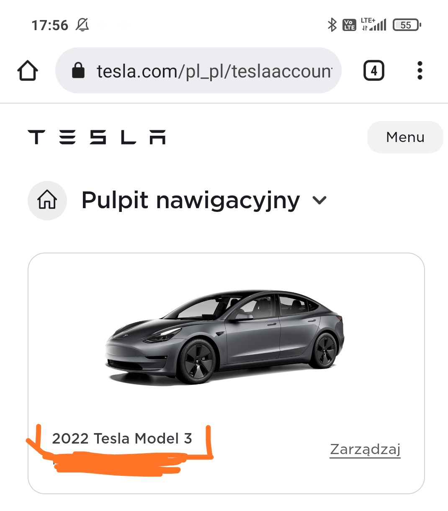Select the tesla.com address bar field
Screen dimensions: 448x511
[x=198, y=70]
